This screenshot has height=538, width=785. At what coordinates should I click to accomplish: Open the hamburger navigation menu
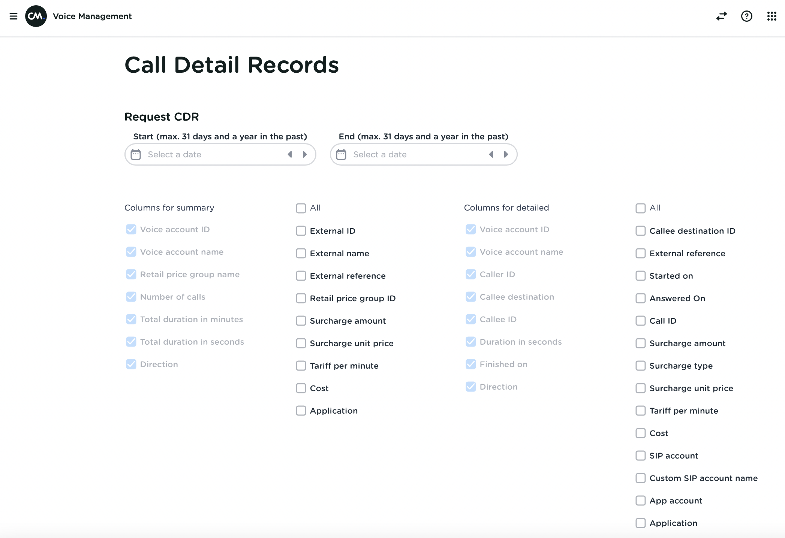pos(13,16)
